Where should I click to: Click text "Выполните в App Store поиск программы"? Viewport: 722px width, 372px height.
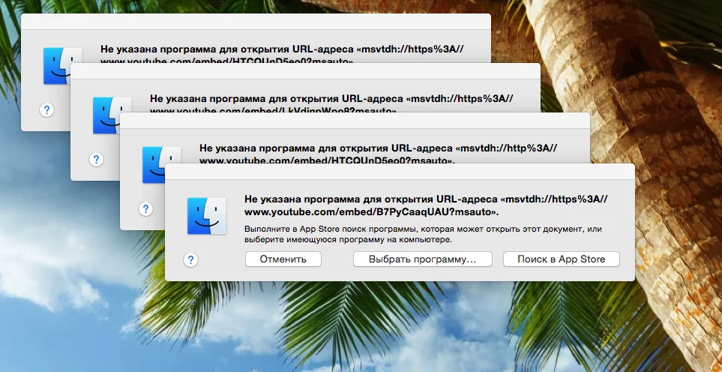[x=331, y=229]
